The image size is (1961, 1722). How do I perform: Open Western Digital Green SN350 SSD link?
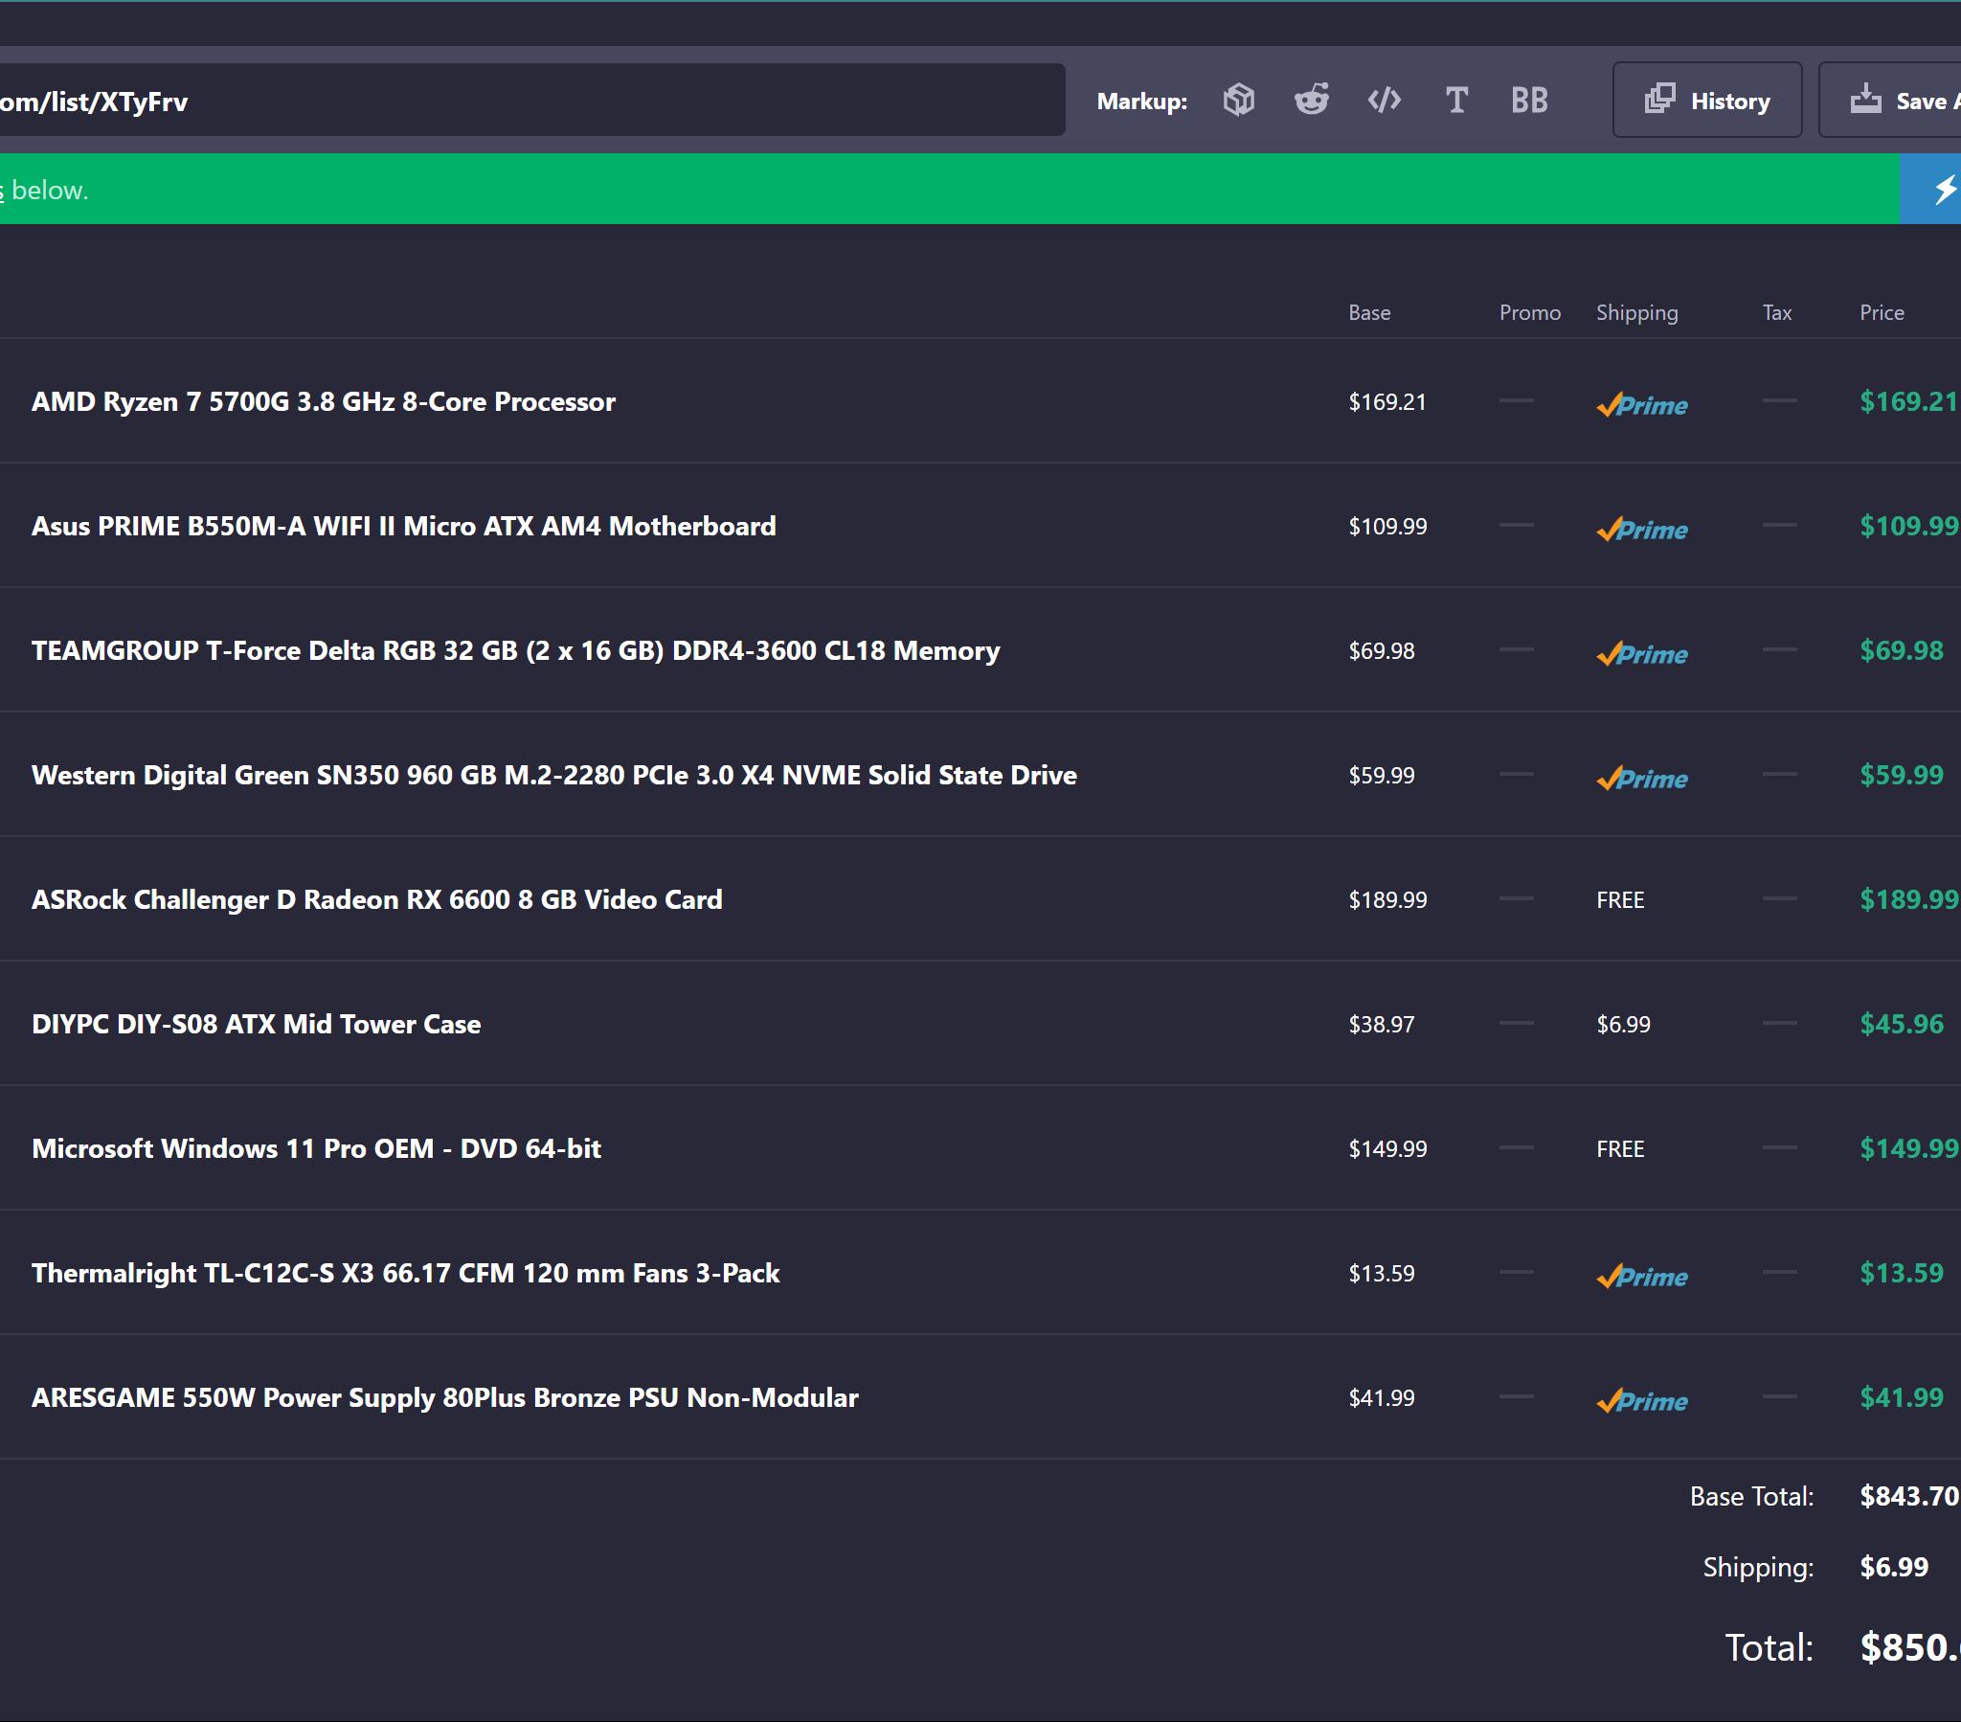tap(553, 775)
